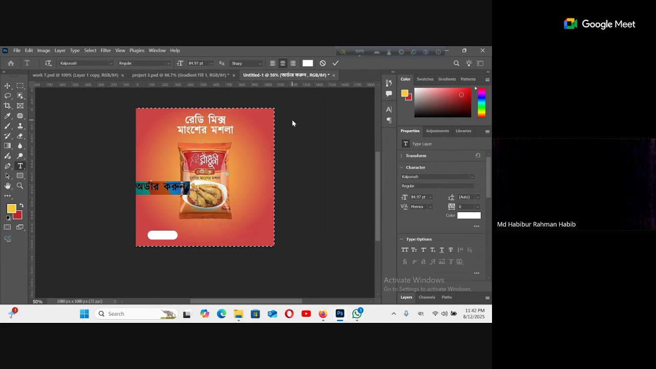Open the font family dropdown in options bar

[110, 64]
